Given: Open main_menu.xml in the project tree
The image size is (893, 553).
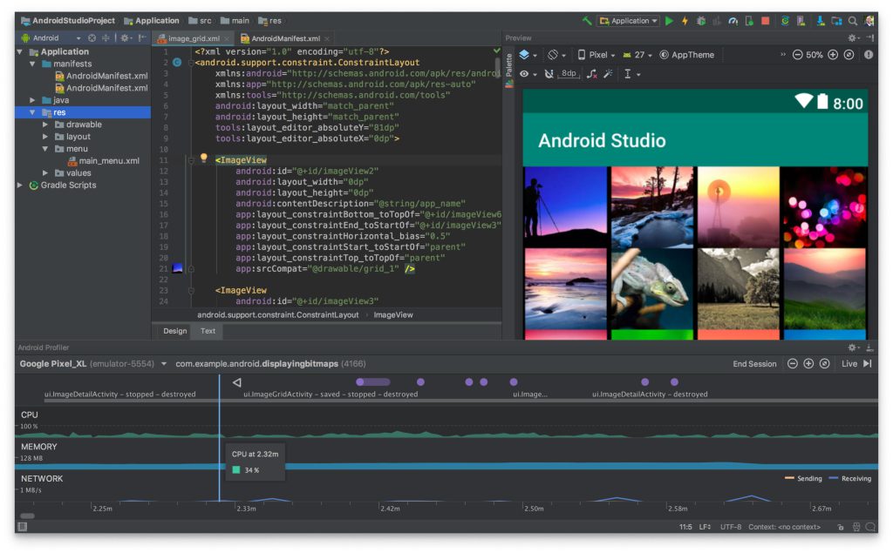Looking at the screenshot, I should point(104,161).
